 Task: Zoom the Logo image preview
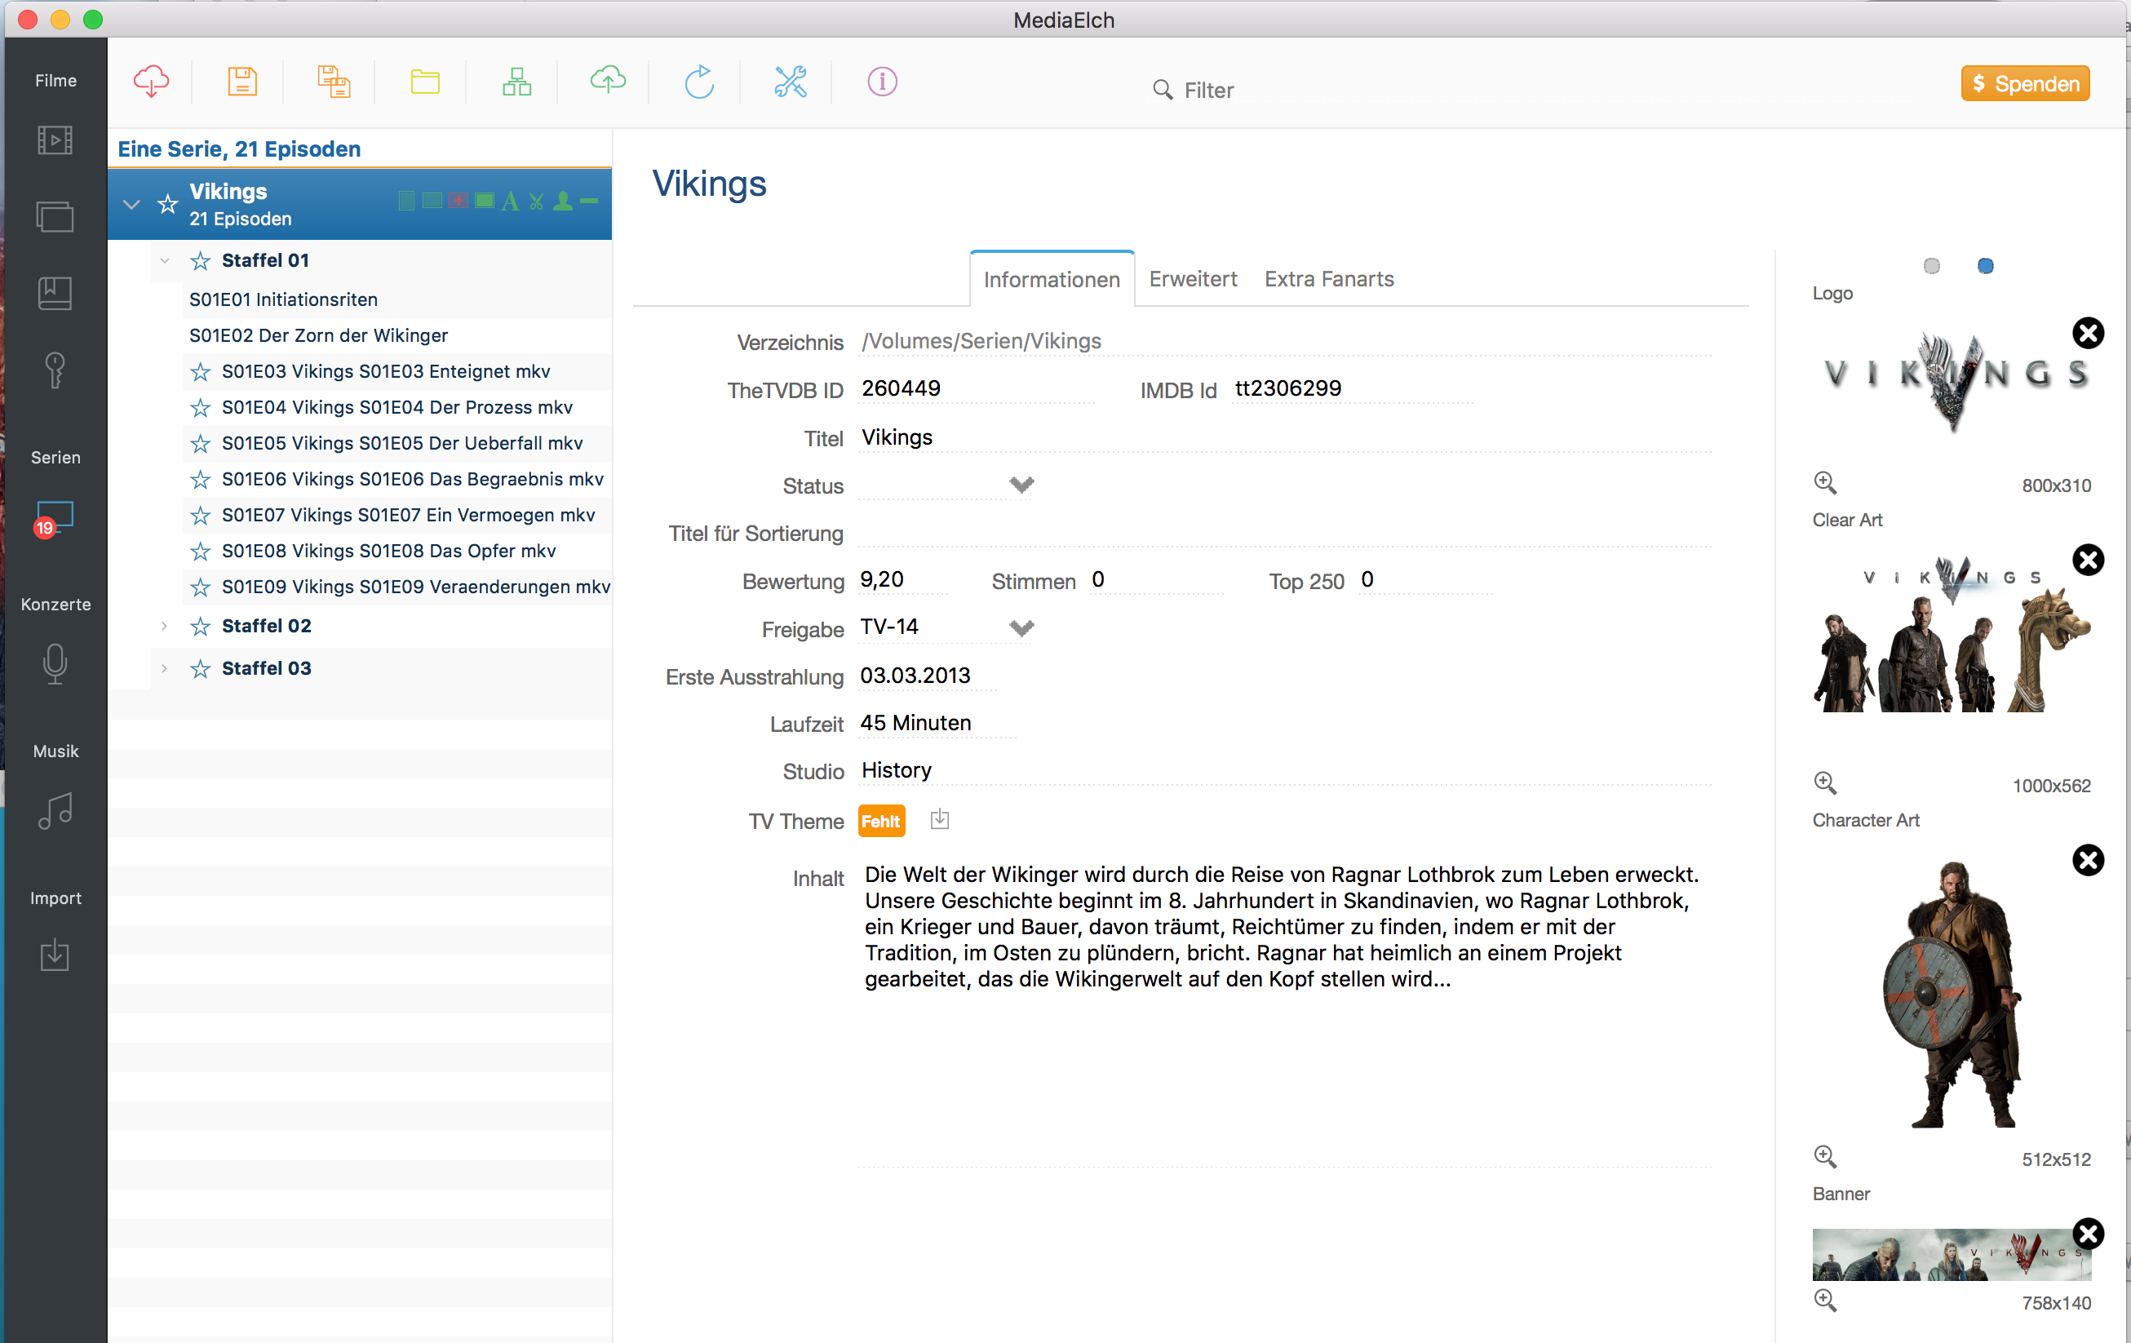point(1826,482)
